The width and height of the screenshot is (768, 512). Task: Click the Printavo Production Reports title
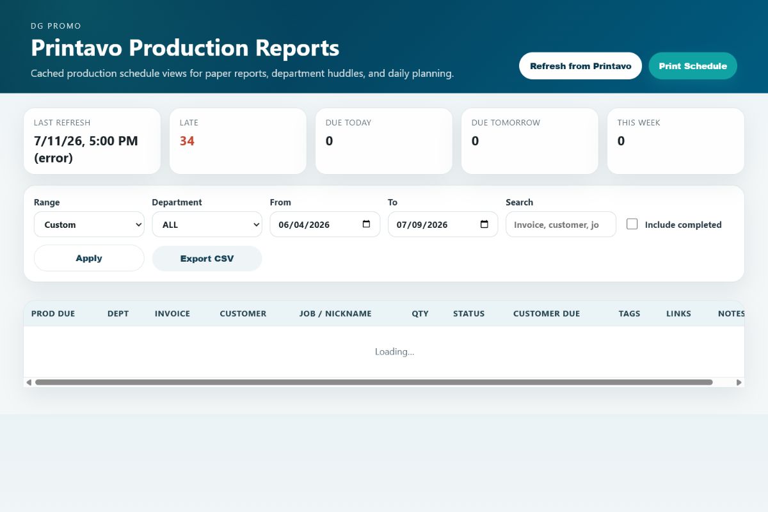(185, 48)
